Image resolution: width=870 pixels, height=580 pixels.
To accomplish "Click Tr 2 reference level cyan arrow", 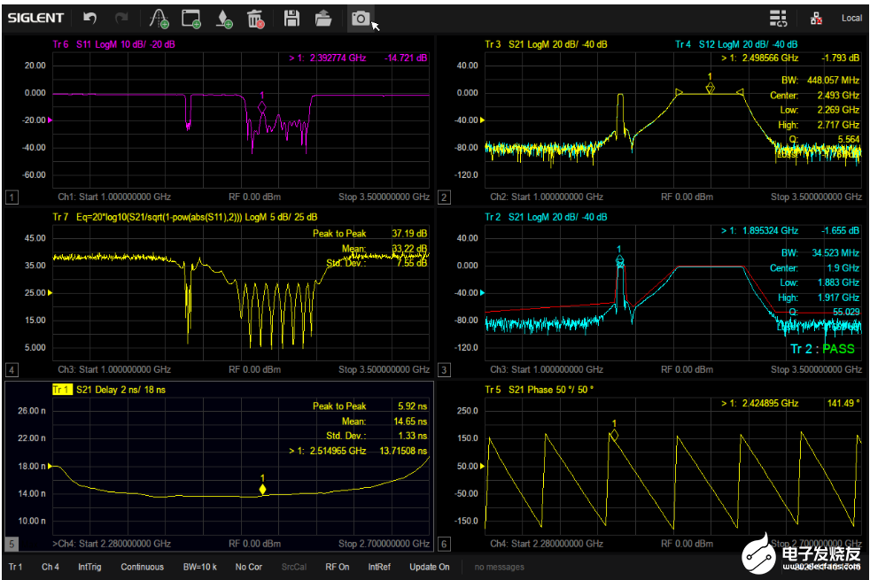I will coord(482,293).
